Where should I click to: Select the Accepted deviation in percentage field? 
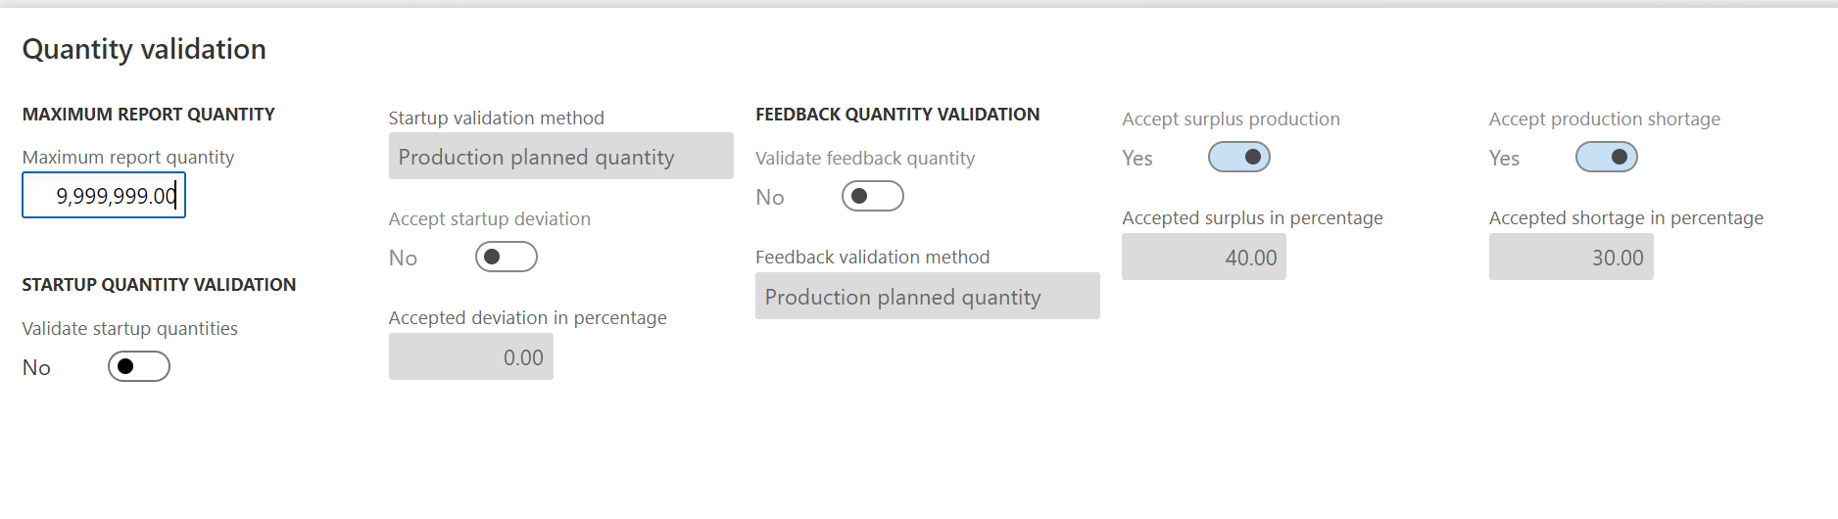pyautogui.click(x=471, y=357)
